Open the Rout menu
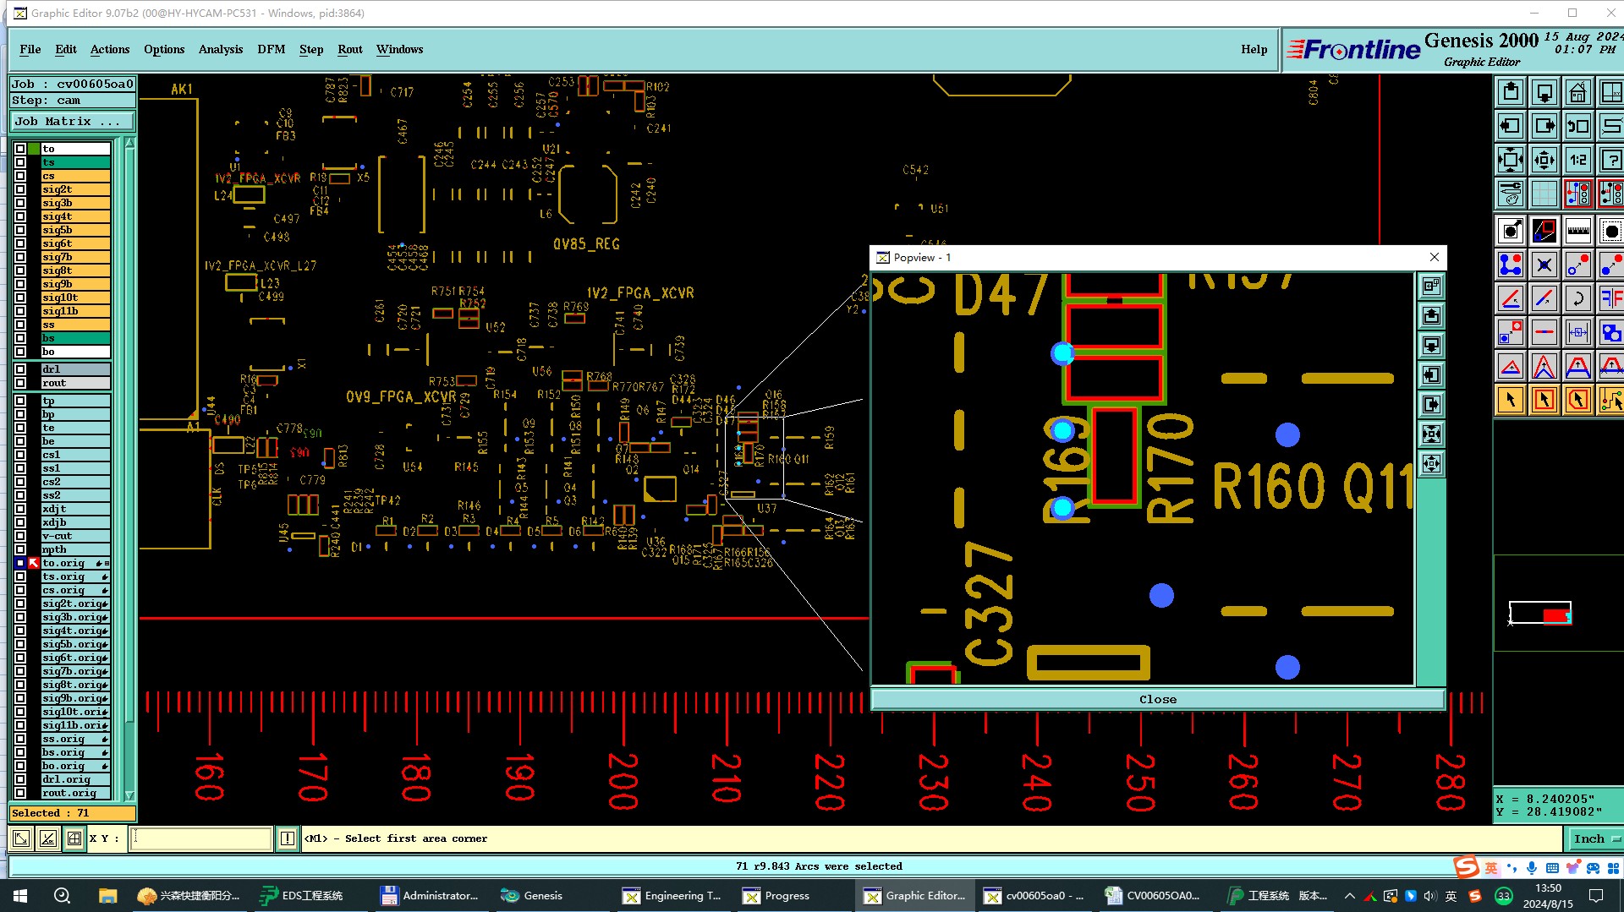The image size is (1624, 912). point(350,49)
